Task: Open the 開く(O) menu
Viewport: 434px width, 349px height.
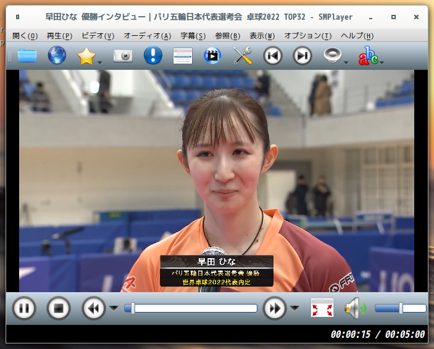Action: coord(25,36)
